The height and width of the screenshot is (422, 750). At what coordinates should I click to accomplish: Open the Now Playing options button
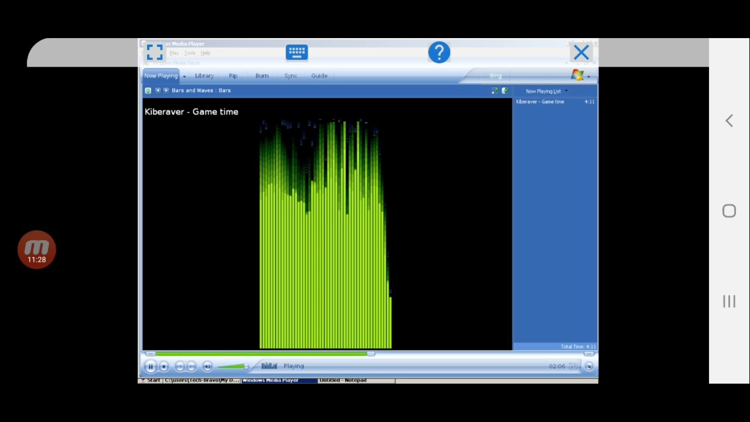tap(148, 90)
